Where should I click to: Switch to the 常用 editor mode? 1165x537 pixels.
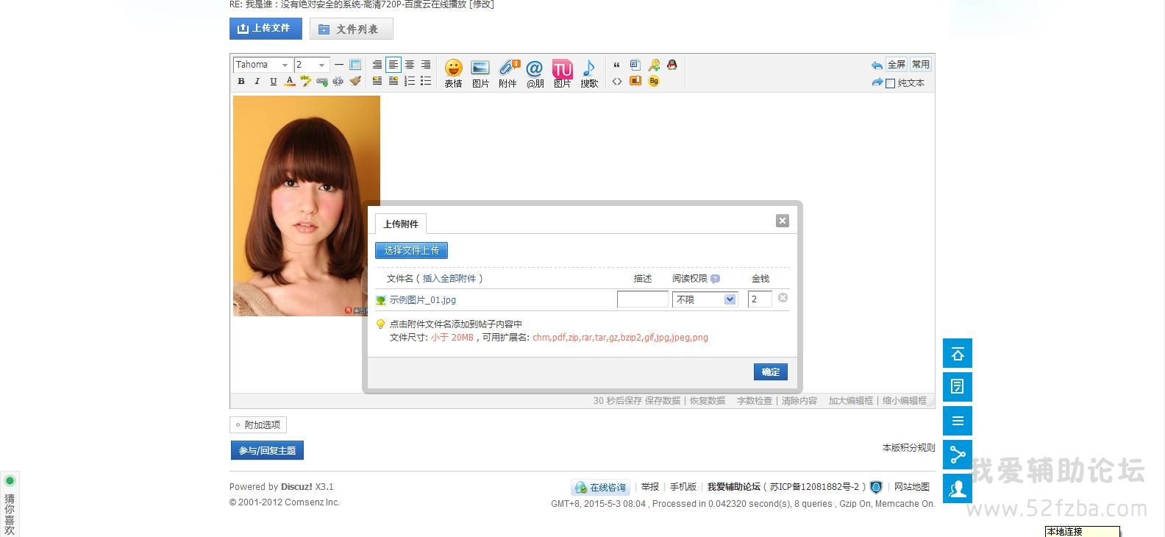[921, 65]
